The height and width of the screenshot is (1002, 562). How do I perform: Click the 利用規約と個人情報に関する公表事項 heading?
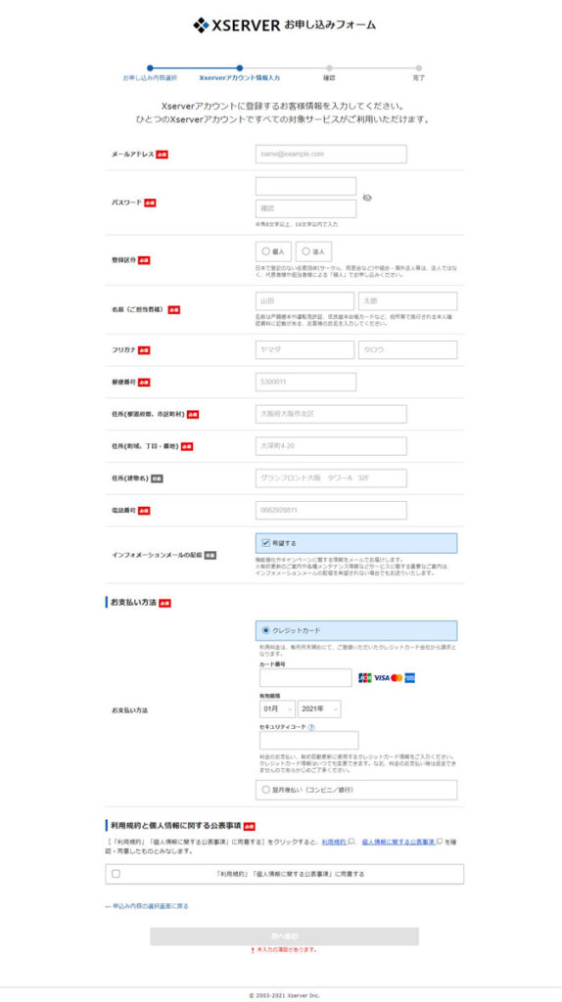176,825
